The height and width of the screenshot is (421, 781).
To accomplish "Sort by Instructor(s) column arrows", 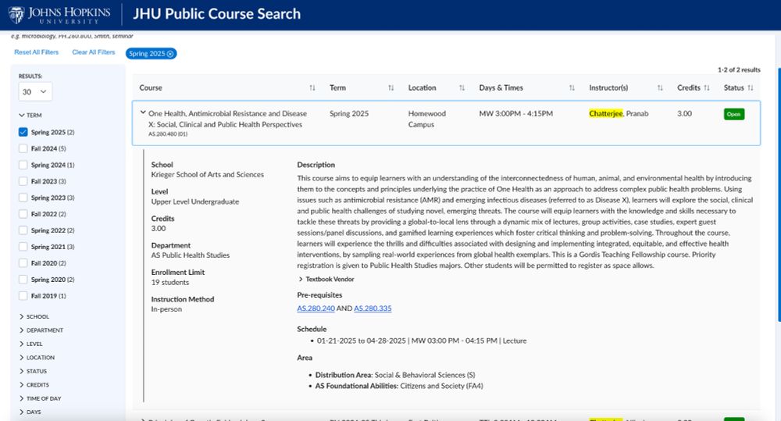I will click(660, 87).
